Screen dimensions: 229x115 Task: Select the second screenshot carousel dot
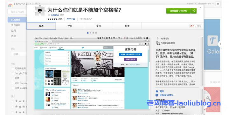pyautogui.click(x=90, y=33)
